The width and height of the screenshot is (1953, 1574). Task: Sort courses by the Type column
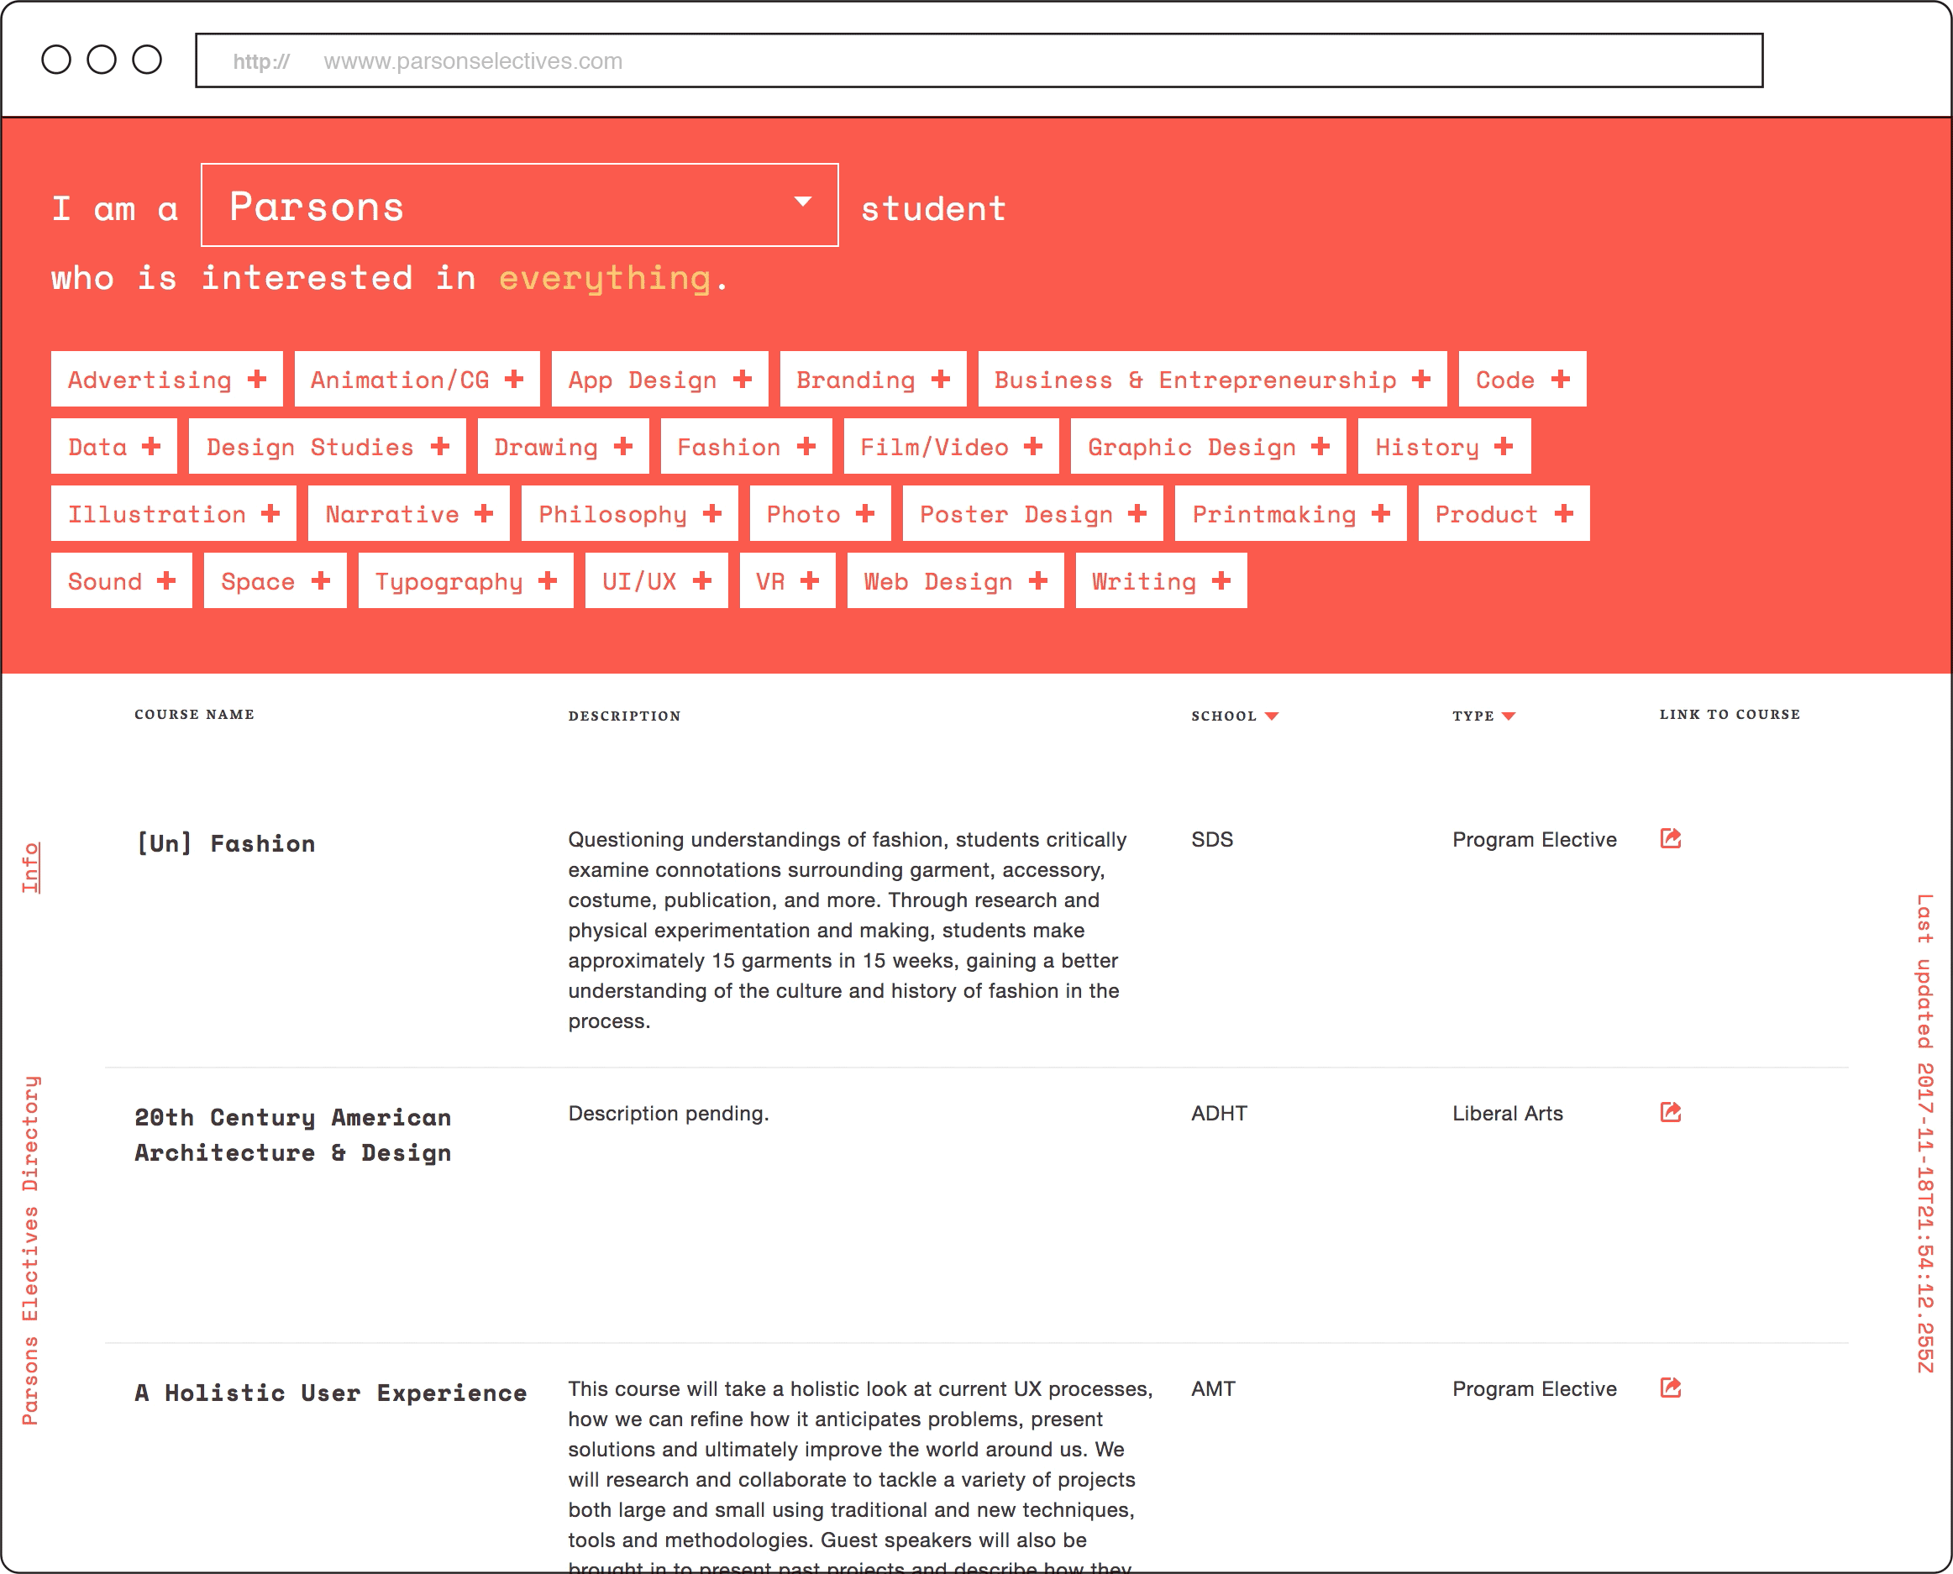point(1483,716)
